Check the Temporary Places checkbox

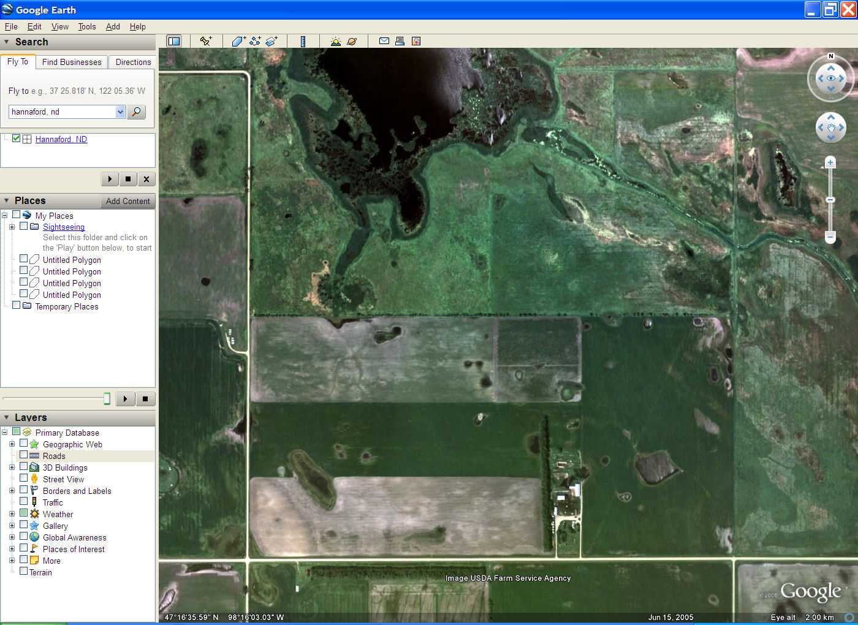pyautogui.click(x=17, y=305)
